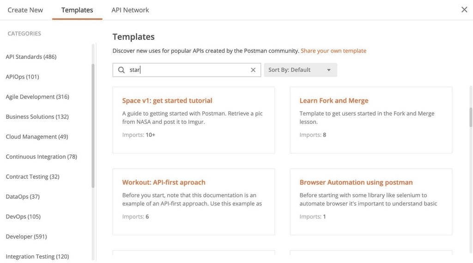Viewport: 473px width, 263px height.
Task: Open Space v1: get started tutorial template
Action: pyautogui.click(x=167, y=100)
